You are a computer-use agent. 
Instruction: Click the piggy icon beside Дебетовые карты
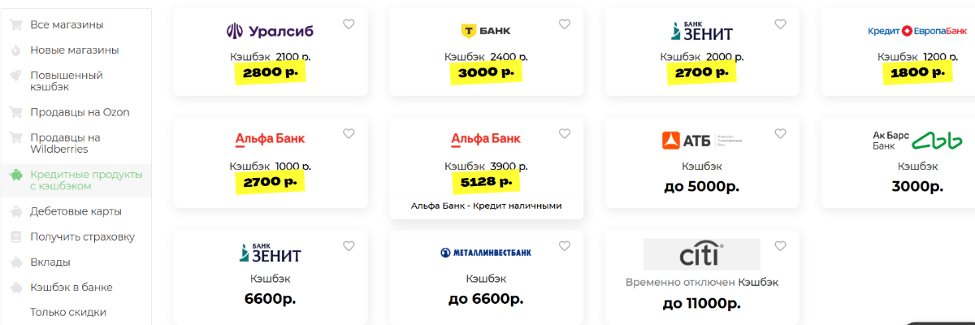point(15,212)
